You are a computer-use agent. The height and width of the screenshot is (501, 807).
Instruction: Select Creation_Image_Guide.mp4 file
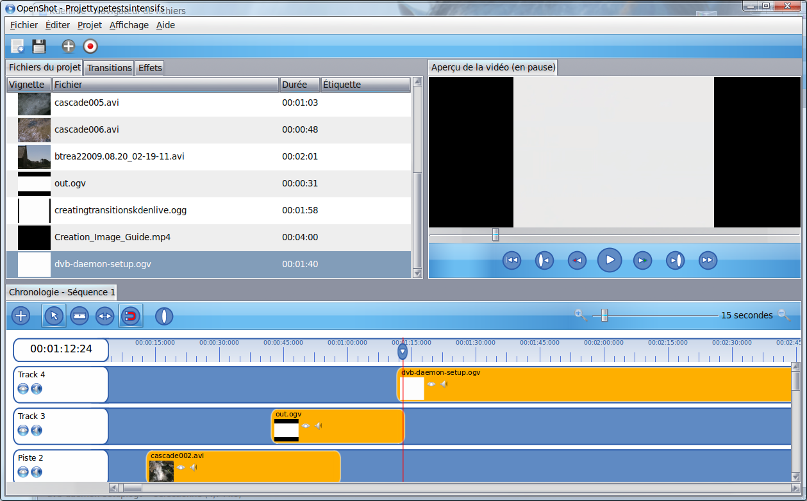208,237
